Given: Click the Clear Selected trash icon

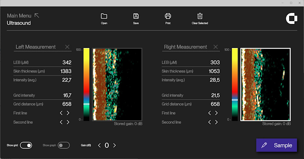Looking at the screenshot, I should (200, 16).
